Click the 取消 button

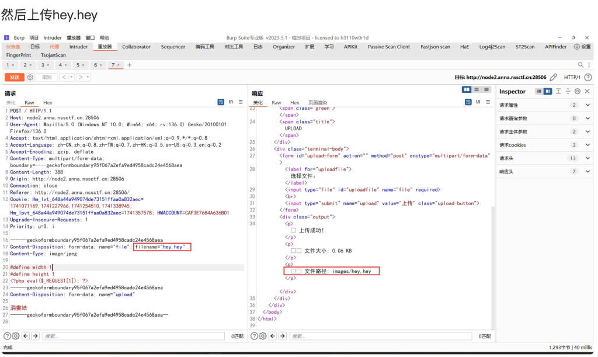[x=47, y=78]
